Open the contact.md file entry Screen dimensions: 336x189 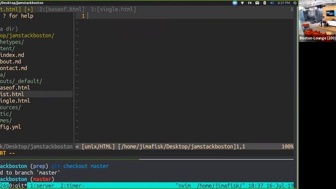point(14,68)
